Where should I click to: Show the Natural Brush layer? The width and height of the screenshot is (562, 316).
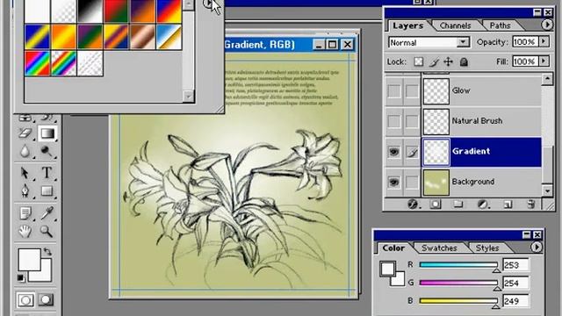(394, 121)
